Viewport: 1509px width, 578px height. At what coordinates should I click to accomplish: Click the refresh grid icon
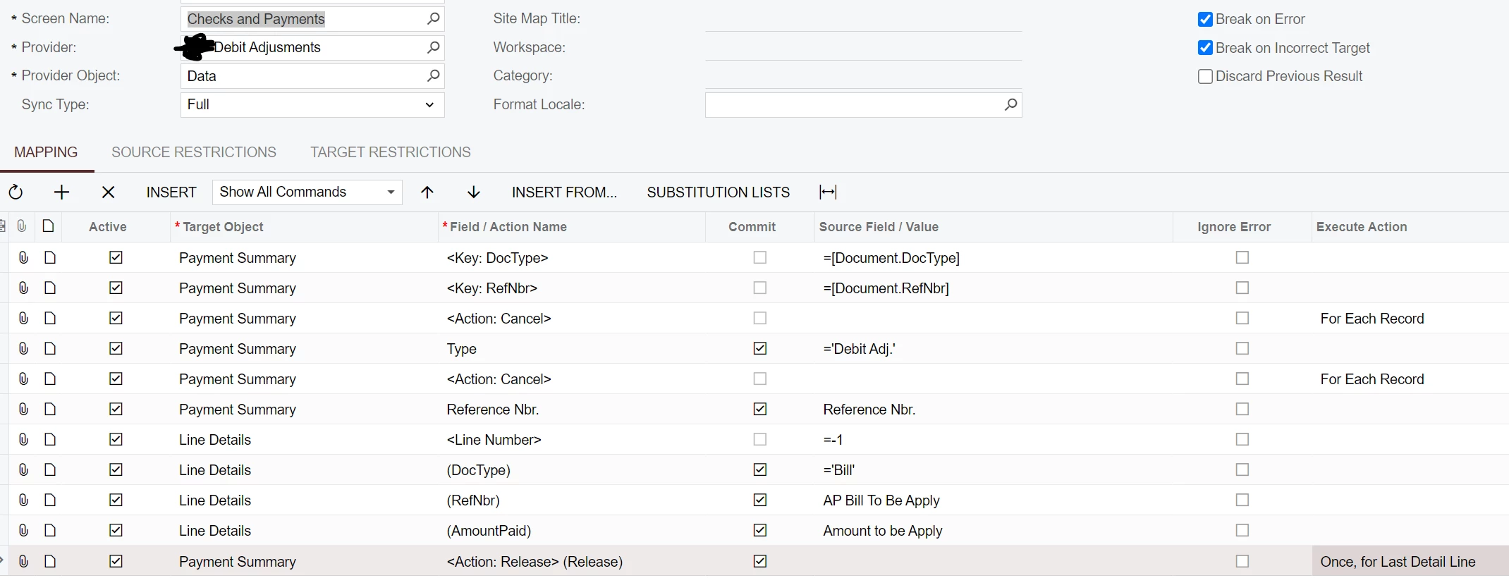point(16,192)
